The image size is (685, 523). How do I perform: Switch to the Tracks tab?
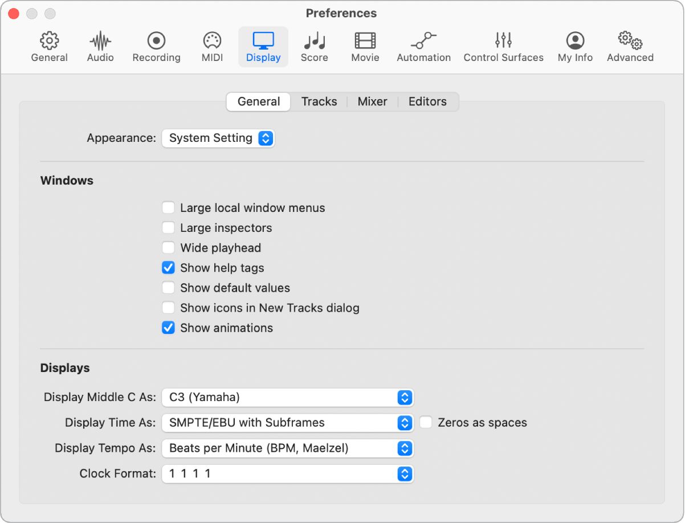point(319,101)
